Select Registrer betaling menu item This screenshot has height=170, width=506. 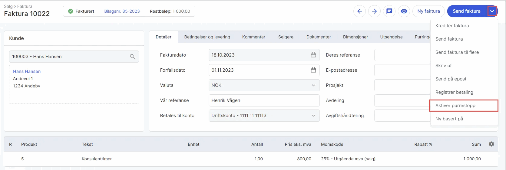coord(464,92)
